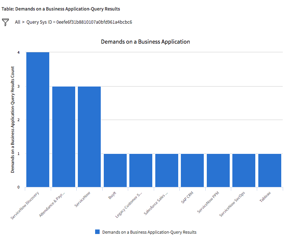
Task: Click the y-axis value 1
Action: pyautogui.click(x=18, y=154)
